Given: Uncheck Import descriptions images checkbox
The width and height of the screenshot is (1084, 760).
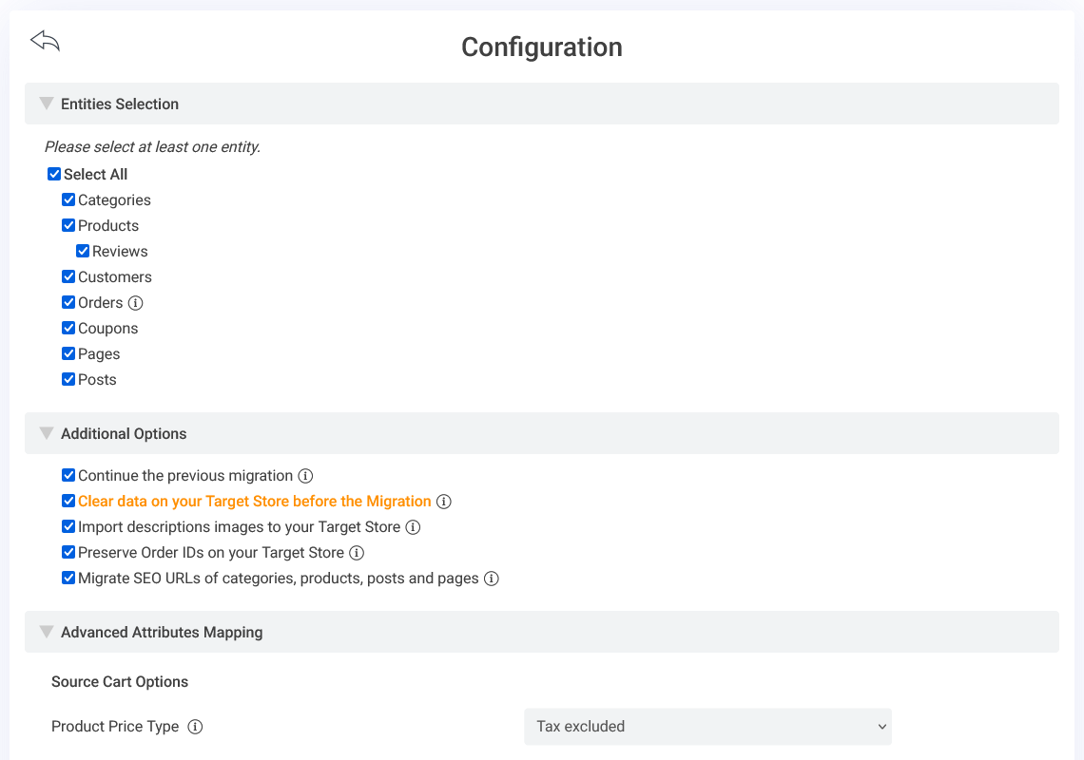Looking at the screenshot, I should pyautogui.click(x=68, y=526).
